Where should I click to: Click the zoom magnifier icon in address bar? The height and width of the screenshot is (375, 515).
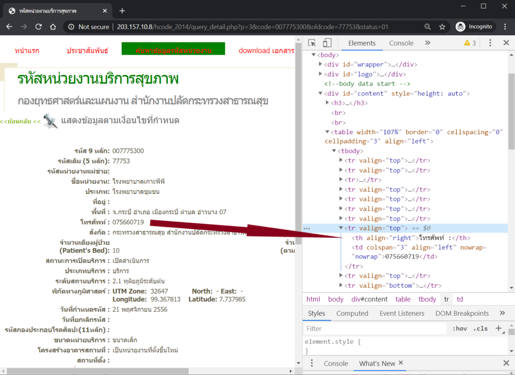click(427, 27)
